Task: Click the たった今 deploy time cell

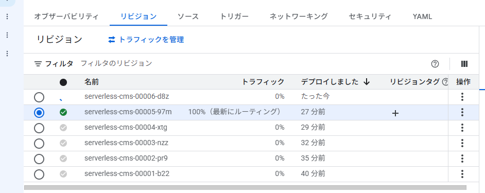Action: click(316, 97)
